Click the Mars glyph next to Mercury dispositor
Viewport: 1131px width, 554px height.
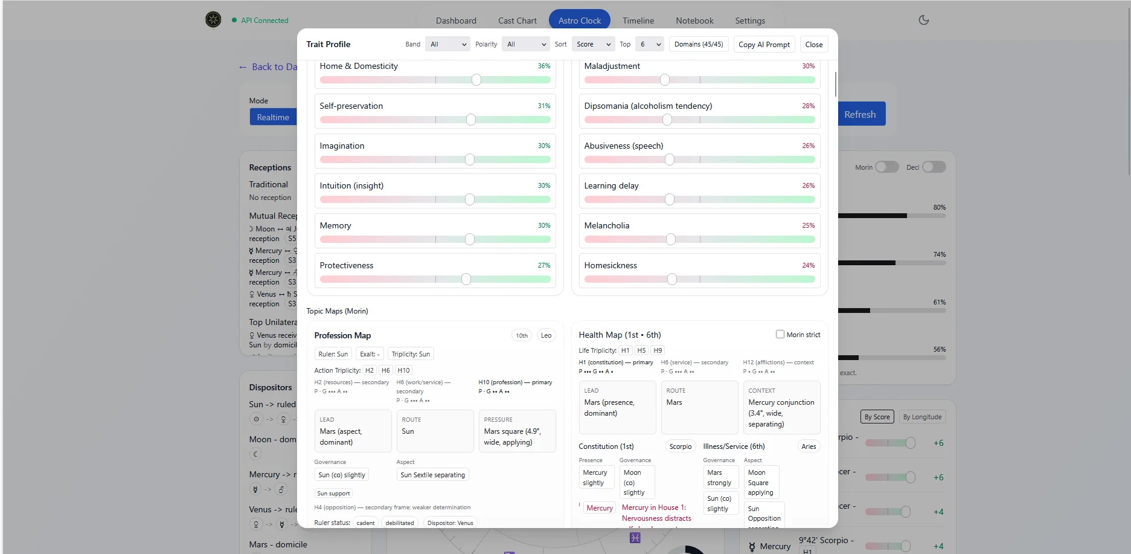point(281,489)
